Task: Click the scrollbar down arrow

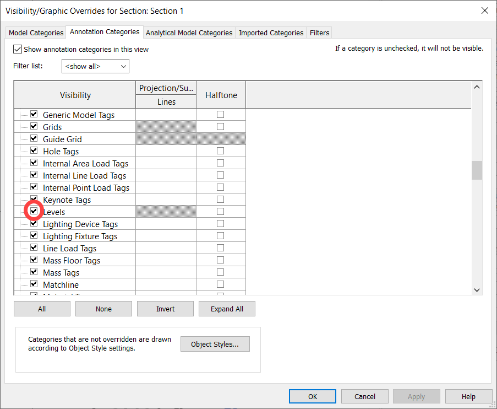Action: pos(477,290)
